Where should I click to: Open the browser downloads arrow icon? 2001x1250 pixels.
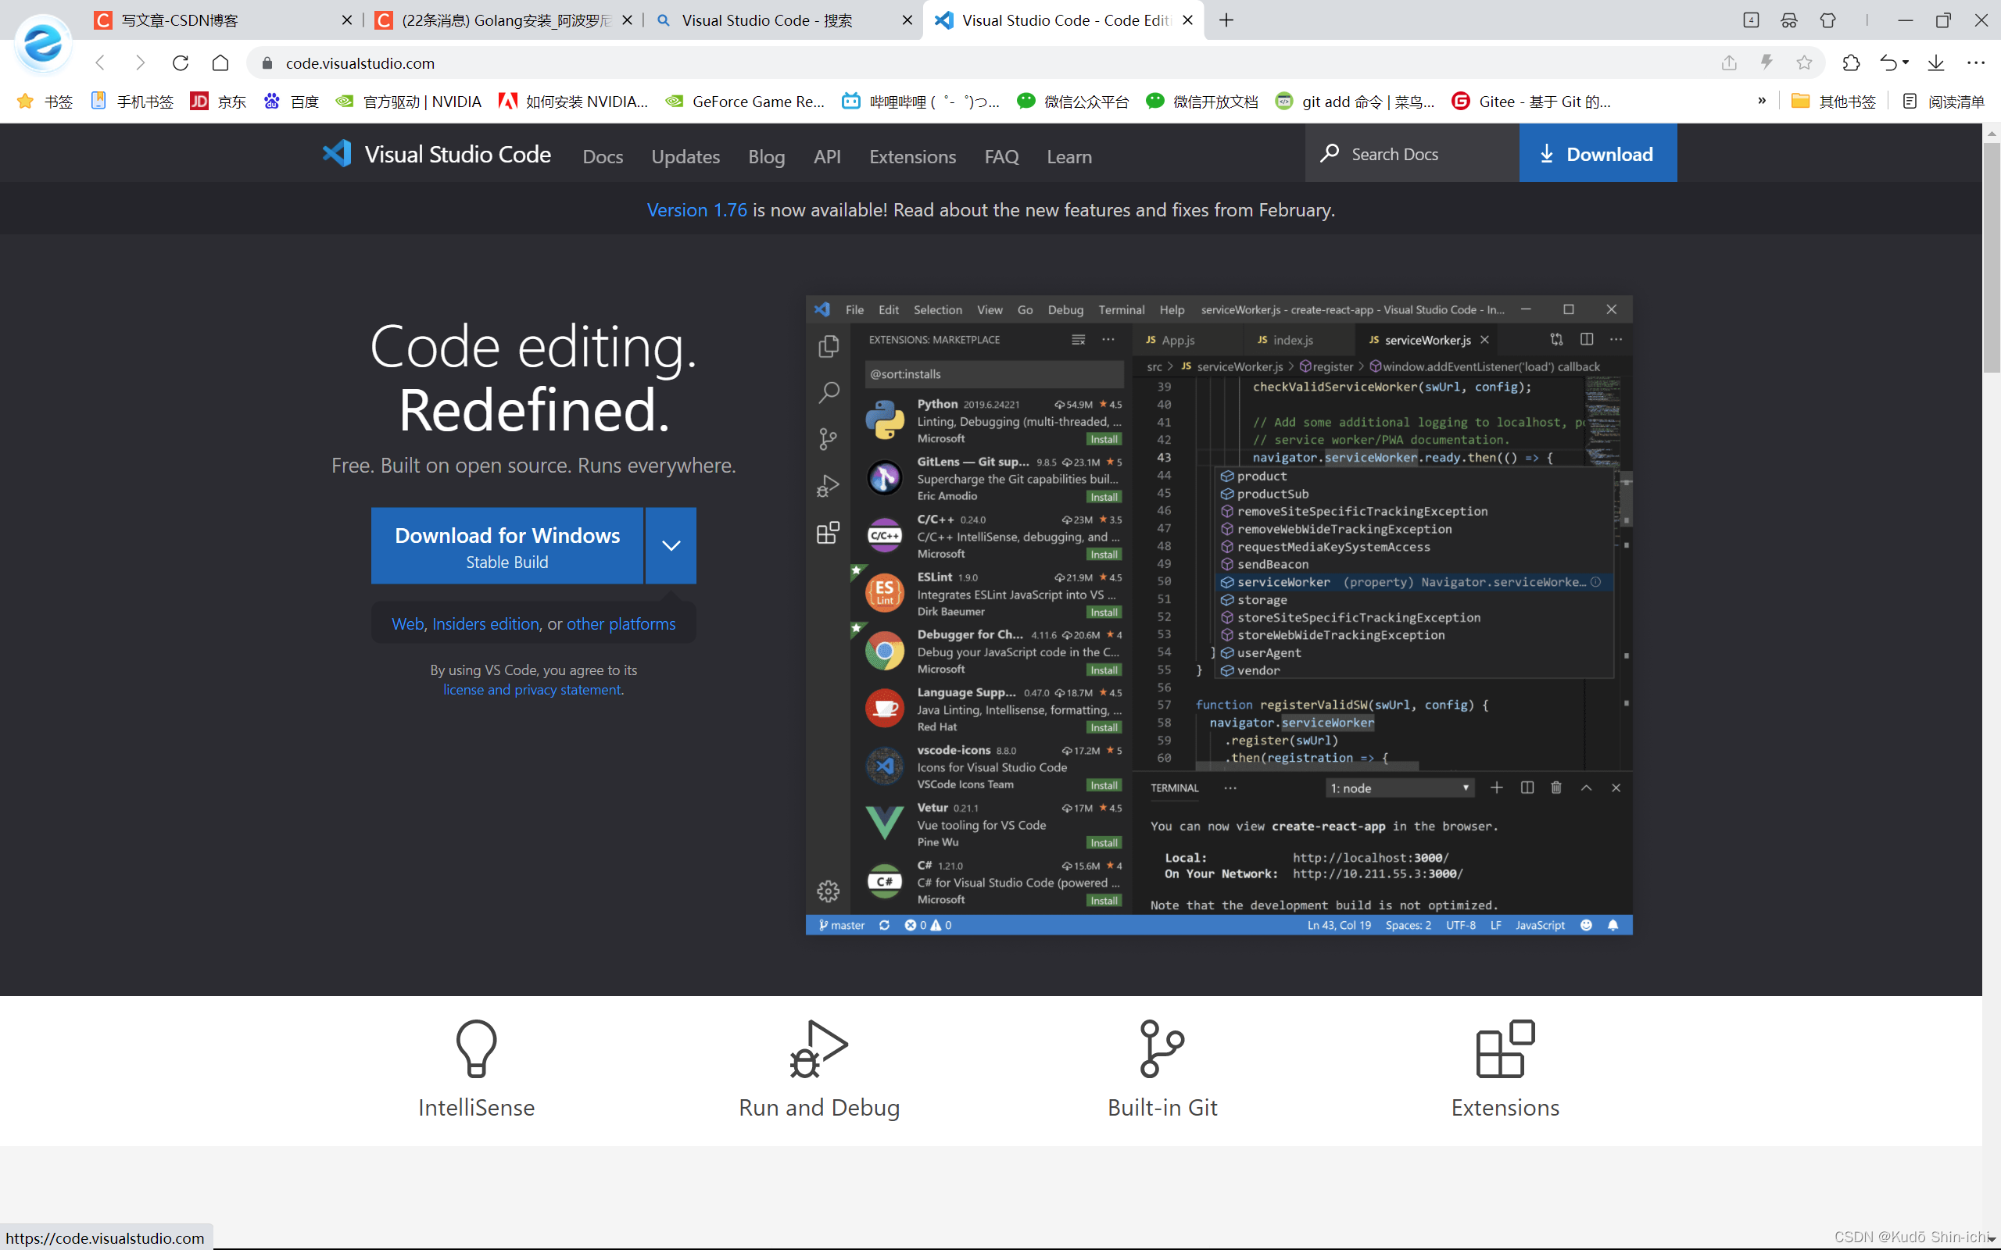(x=1935, y=62)
